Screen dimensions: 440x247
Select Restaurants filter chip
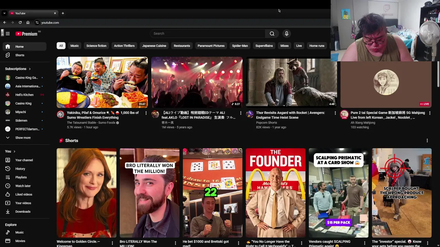(x=182, y=46)
